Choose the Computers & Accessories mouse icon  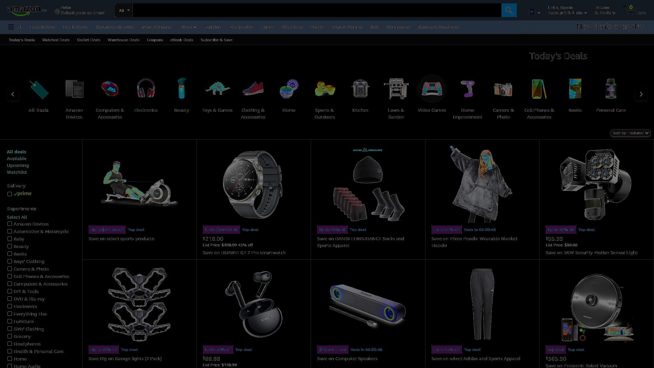pos(110,89)
